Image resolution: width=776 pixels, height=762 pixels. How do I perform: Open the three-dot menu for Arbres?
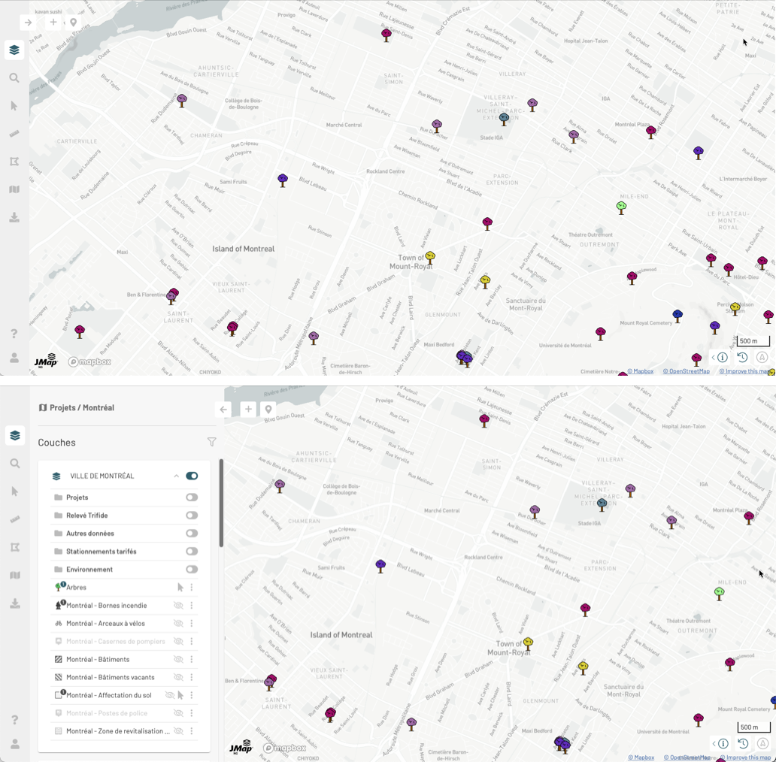click(x=192, y=588)
